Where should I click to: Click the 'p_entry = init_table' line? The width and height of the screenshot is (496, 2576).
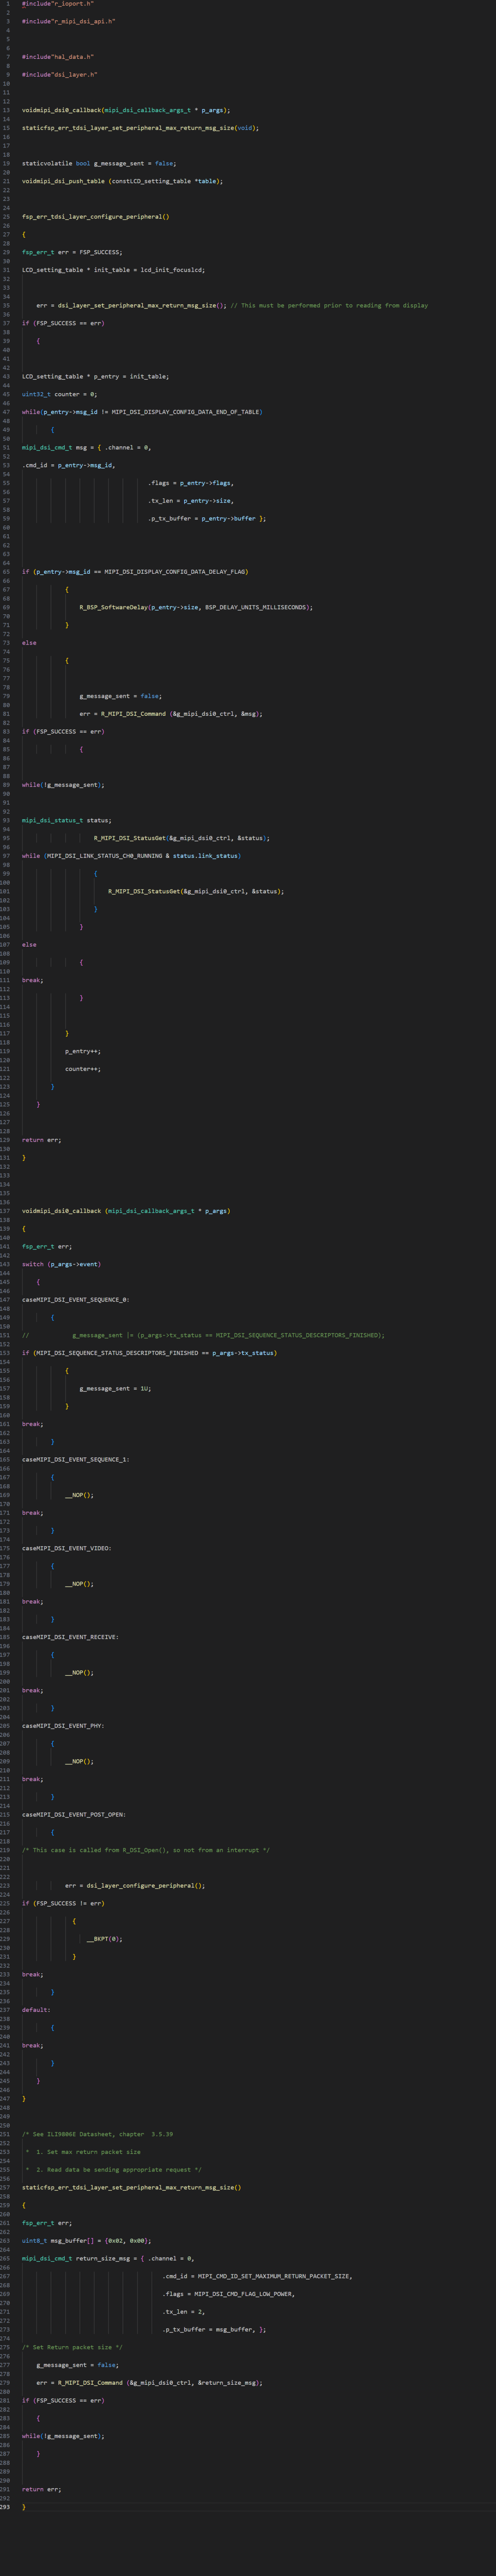(x=96, y=376)
